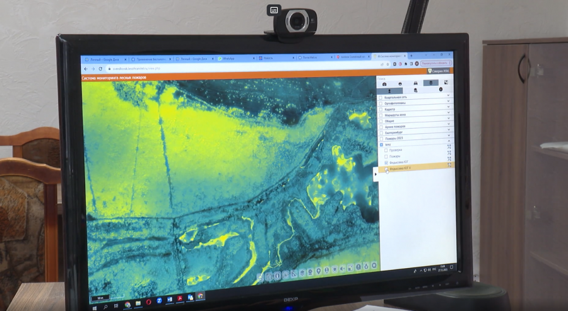Click the info tool on map toolbar
The width and height of the screenshot is (568, 311).
click(277, 276)
